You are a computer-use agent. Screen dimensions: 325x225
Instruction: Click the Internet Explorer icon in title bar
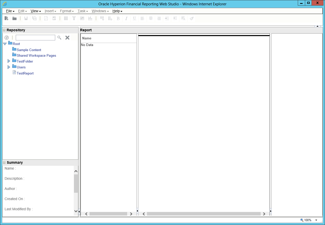[x=5, y=4]
